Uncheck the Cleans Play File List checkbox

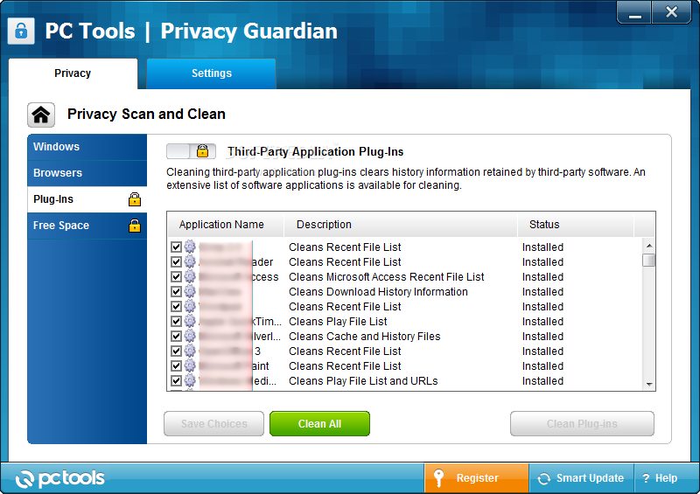point(176,321)
